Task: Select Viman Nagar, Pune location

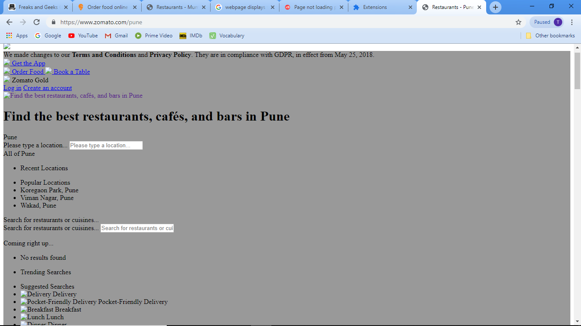Action: click(47, 198)
